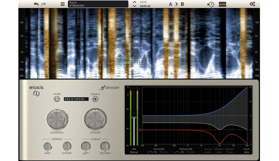This screenshot has width=279, height=161.
Task: Click the SAVE preset button
Action: coord(143,2)
